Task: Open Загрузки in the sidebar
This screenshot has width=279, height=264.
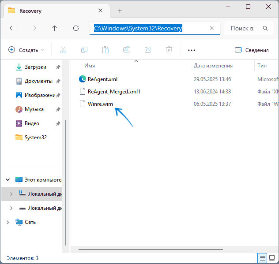Action: 35,67
